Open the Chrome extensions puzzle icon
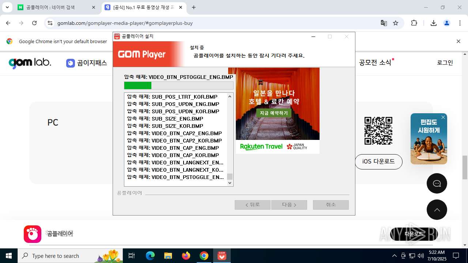Image resolution: width=468 pixels, height=263 pixels. pyautogui.click(x=414, y=23)
